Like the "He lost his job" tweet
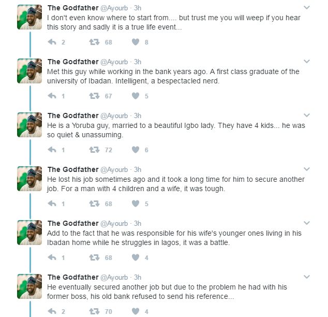The image size is (328, 317). click(x=136, y=204)
